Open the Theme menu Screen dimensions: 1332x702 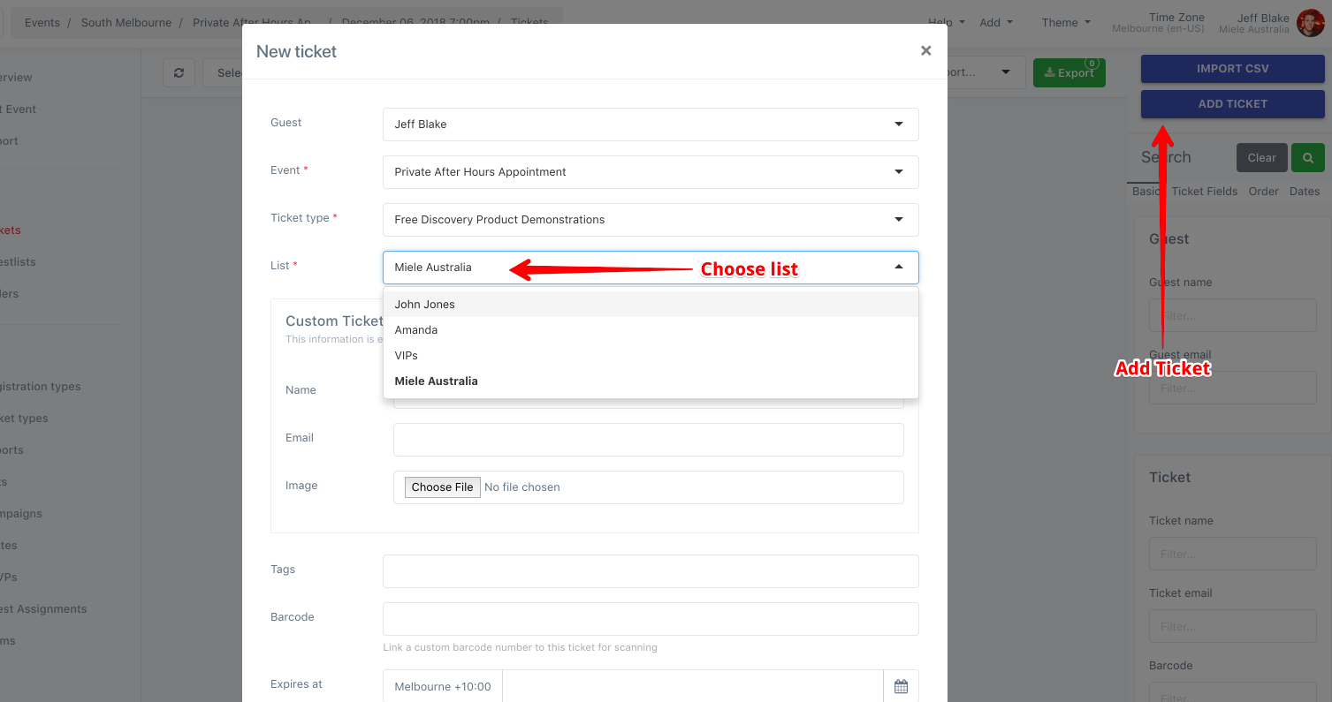click(1066, 22)
